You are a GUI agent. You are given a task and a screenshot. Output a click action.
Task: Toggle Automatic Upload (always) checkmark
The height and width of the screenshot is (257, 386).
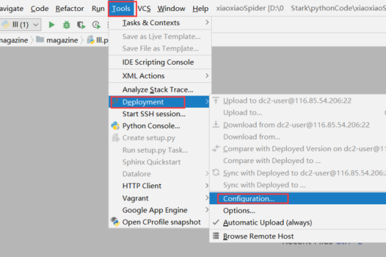[216, 222]
